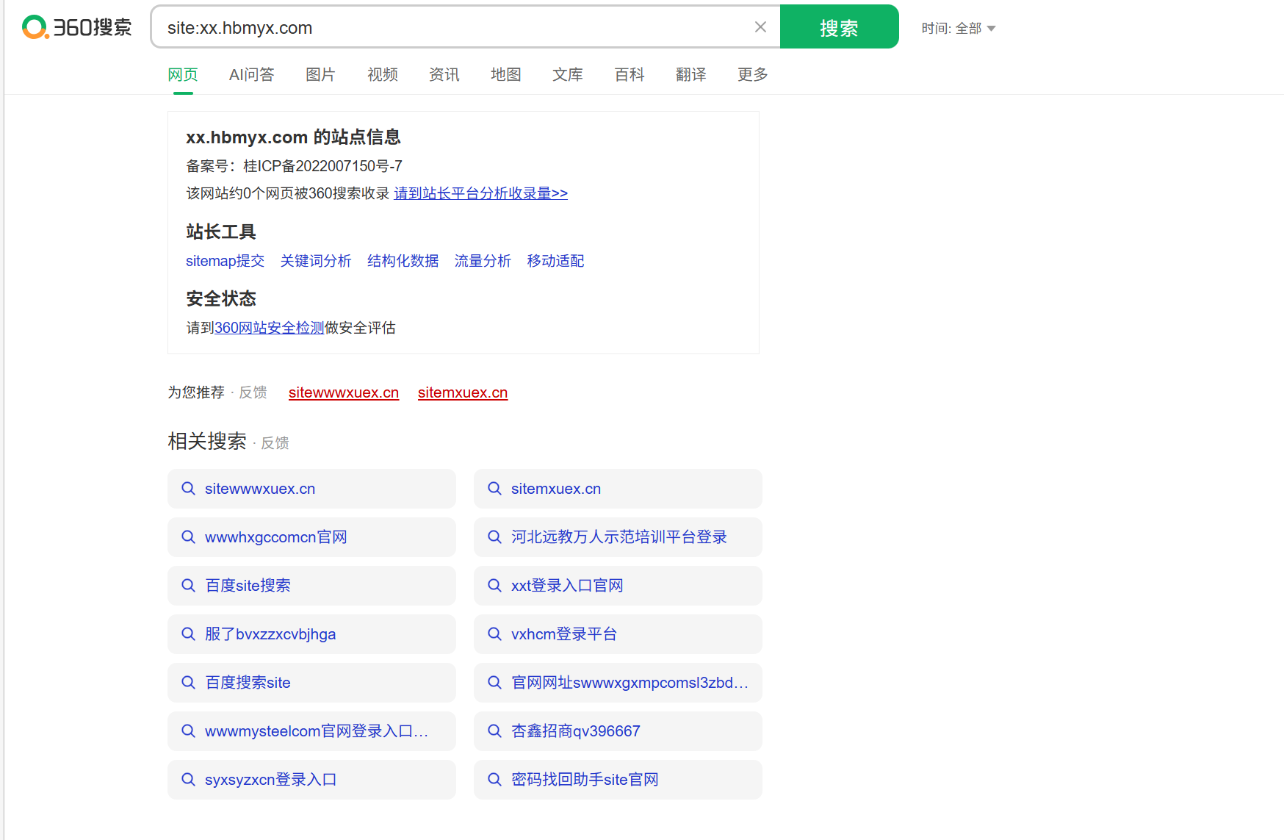
Task: Click the magnifier icon beside 密码找回助手site官网
Action: [495, 780]
